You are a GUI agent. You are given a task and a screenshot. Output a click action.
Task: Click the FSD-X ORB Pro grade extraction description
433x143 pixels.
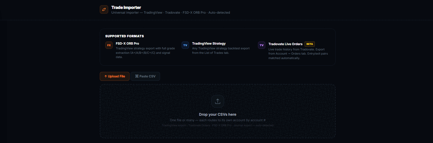pos(145,53)
